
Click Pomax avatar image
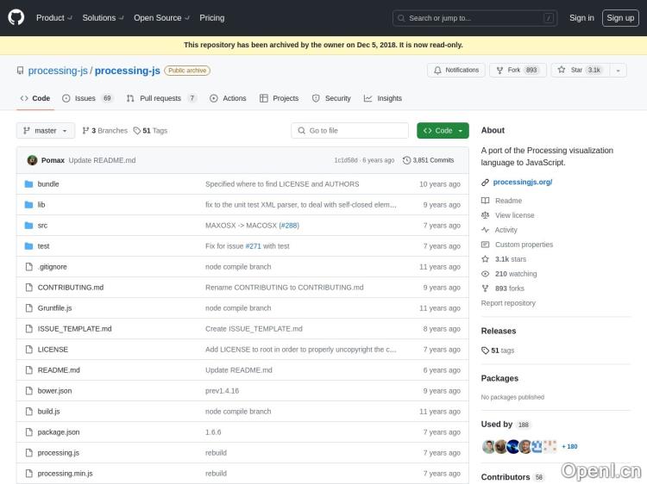click(x=32, y=160)
